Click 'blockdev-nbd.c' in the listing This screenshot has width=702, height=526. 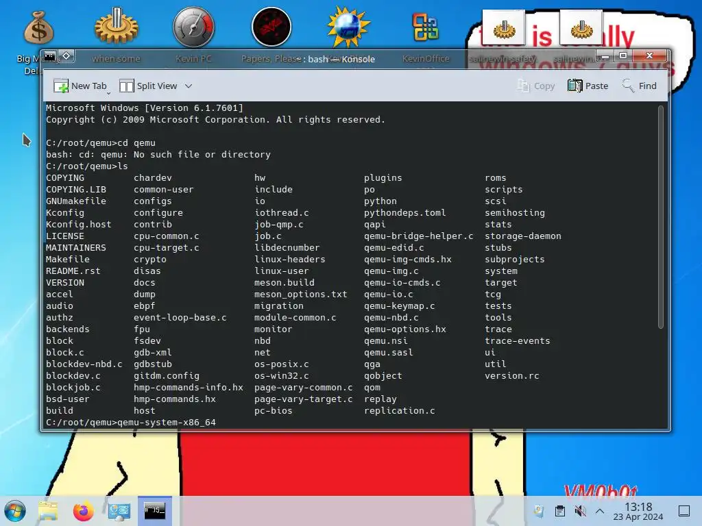pos(84,364)
